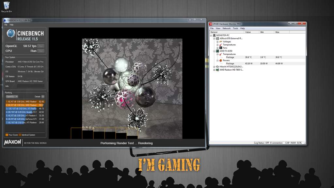Click the CAP status bar indicator
The width and height of the screenshot is (334, 188).
pyautogui.click(x=287, y=143)
